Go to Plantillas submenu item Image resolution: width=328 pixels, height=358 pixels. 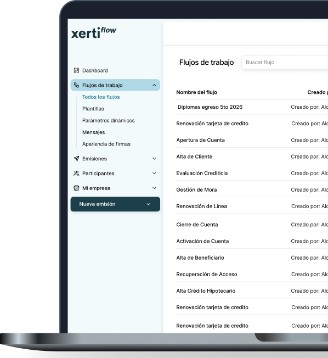(93, 109)
